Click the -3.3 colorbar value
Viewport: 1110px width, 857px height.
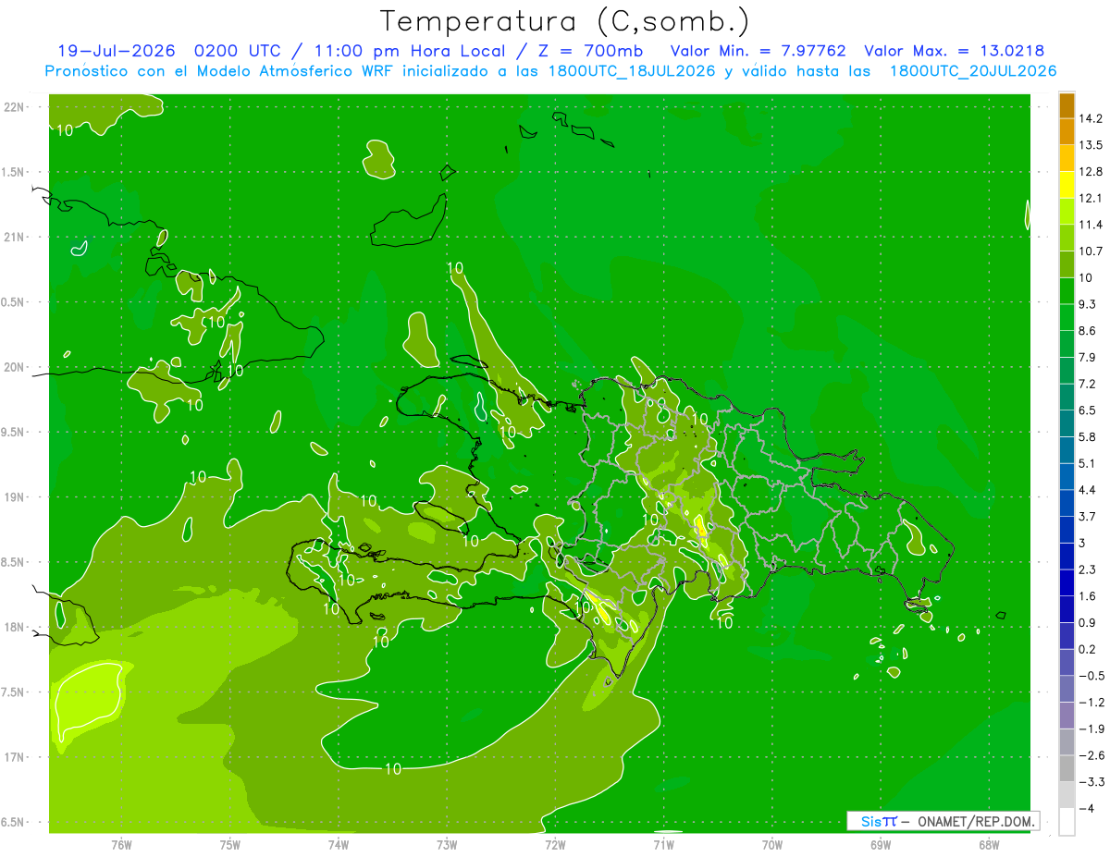pyautogui.click(x=1091, y=782)
